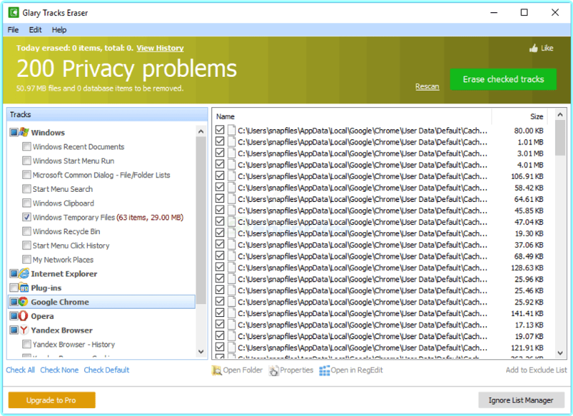Uncheck the first 80.00 KB file entry
This screenshot has height=416, width=573.
point(220,131)
